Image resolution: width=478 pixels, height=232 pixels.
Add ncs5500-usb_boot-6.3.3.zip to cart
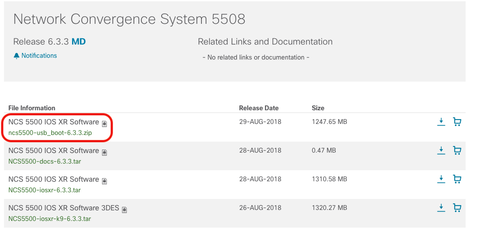(457, 122)
